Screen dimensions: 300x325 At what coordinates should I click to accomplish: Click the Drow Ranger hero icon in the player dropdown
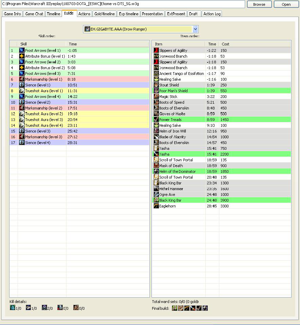(87, 29)
